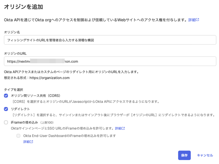Click the キャンセル button
219x164 pixels.
(x=205, y=155)
